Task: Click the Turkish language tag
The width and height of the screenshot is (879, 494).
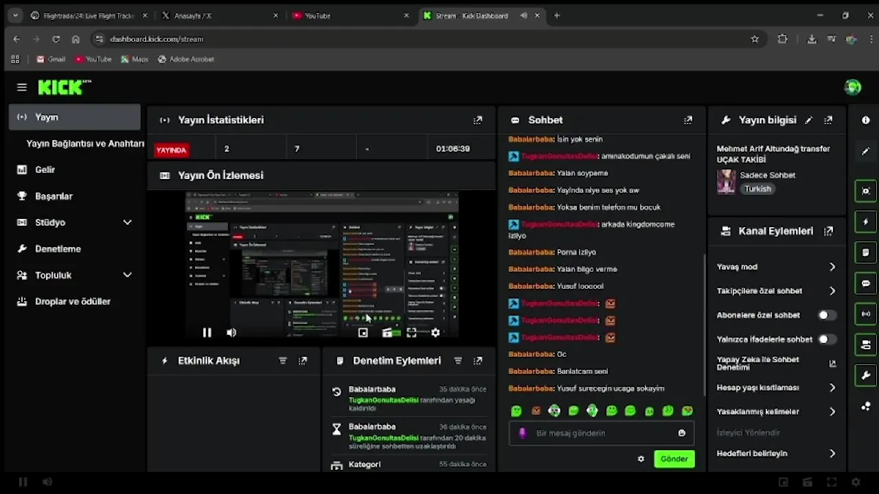Action: [x=757, y=189]
